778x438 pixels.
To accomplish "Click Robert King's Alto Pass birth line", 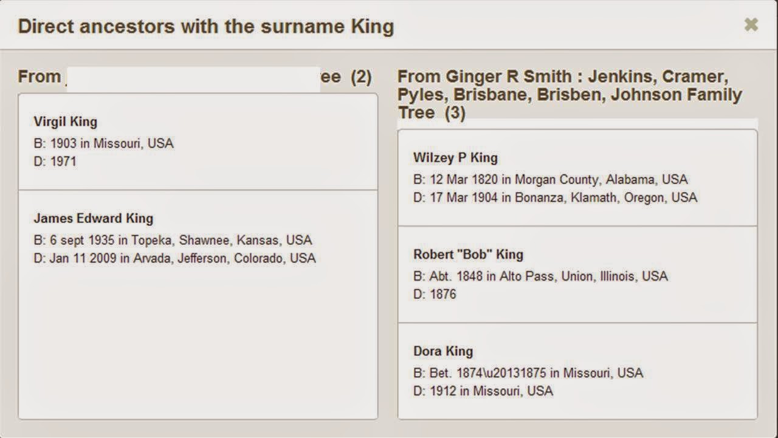I will [542, 276].
